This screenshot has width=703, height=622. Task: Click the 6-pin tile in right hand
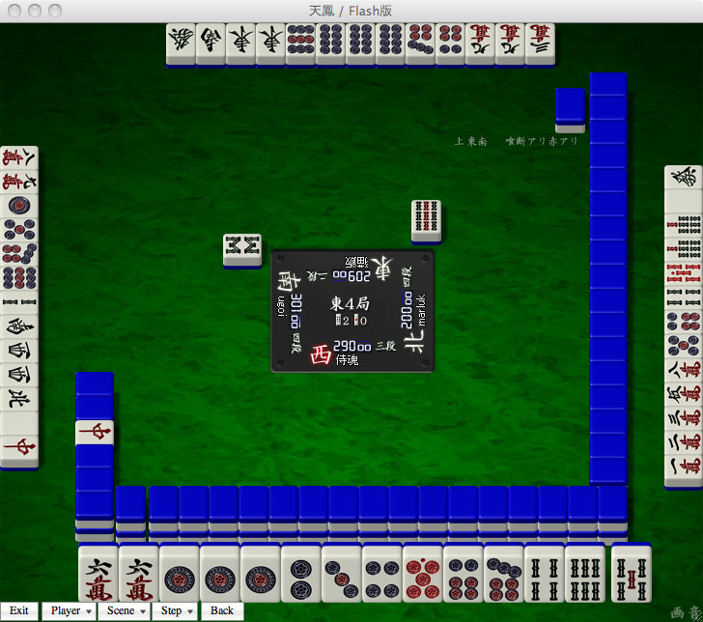684,323
